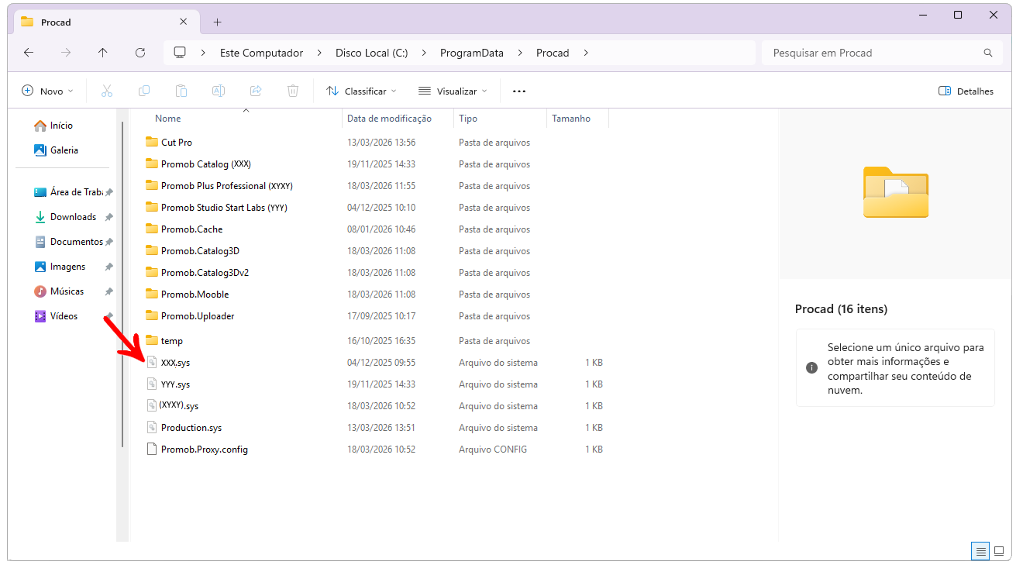The height and width of the screenshot is (565, 1016).
Task: Navigate back with the back arrow
Action: tap(29, 53)
